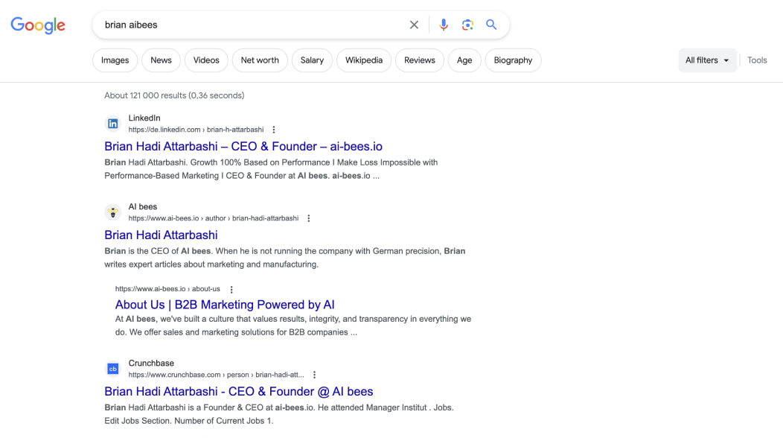Click the magnifying glass search button
This screenshot has width=783, height=438.
[x=491, y=25]
